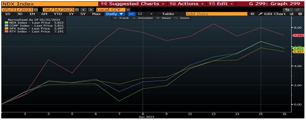The height and width of the screenshot is (120, 306).
Task: Click x-axis date label 7
Action: pyautogui.click(x=119, y=114)
